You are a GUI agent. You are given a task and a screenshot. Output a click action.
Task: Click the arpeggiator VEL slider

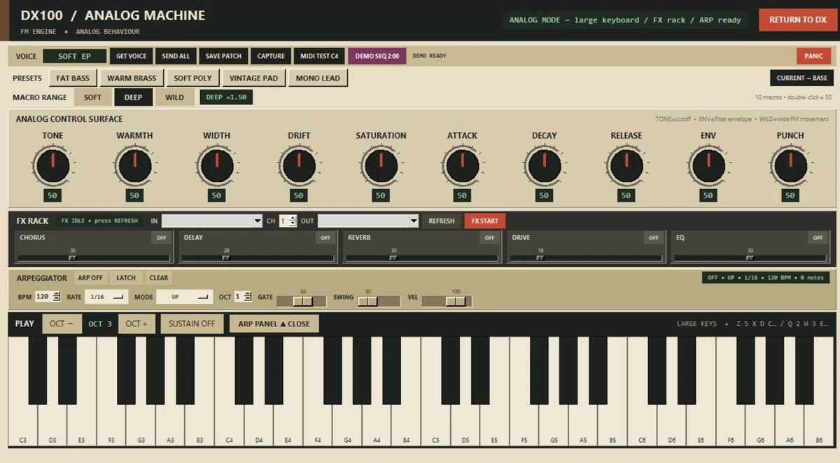tap(447, 301)
